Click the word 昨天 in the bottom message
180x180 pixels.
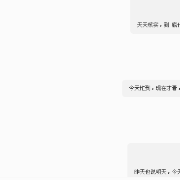pyautogui.click(x=139, y=172)
